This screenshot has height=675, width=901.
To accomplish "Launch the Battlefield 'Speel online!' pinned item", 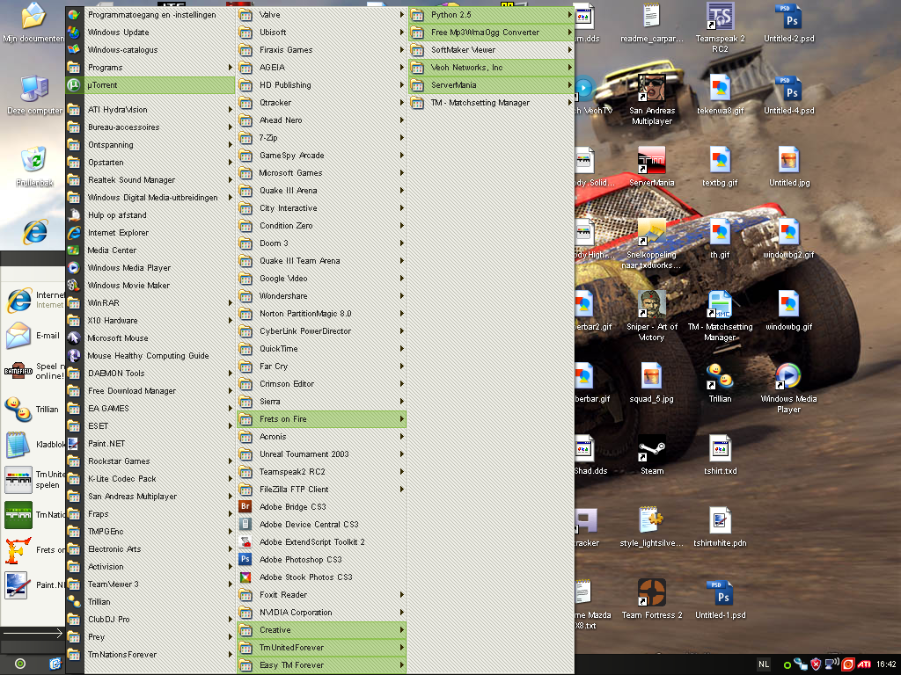I will tap(33, 371).
